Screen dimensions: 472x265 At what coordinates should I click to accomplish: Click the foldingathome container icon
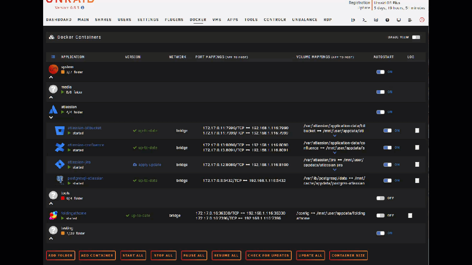53,216
